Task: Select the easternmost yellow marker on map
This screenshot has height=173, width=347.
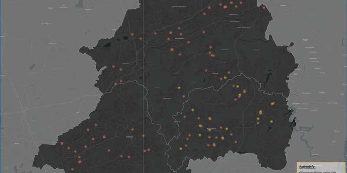Action: [x=273, y=104]
